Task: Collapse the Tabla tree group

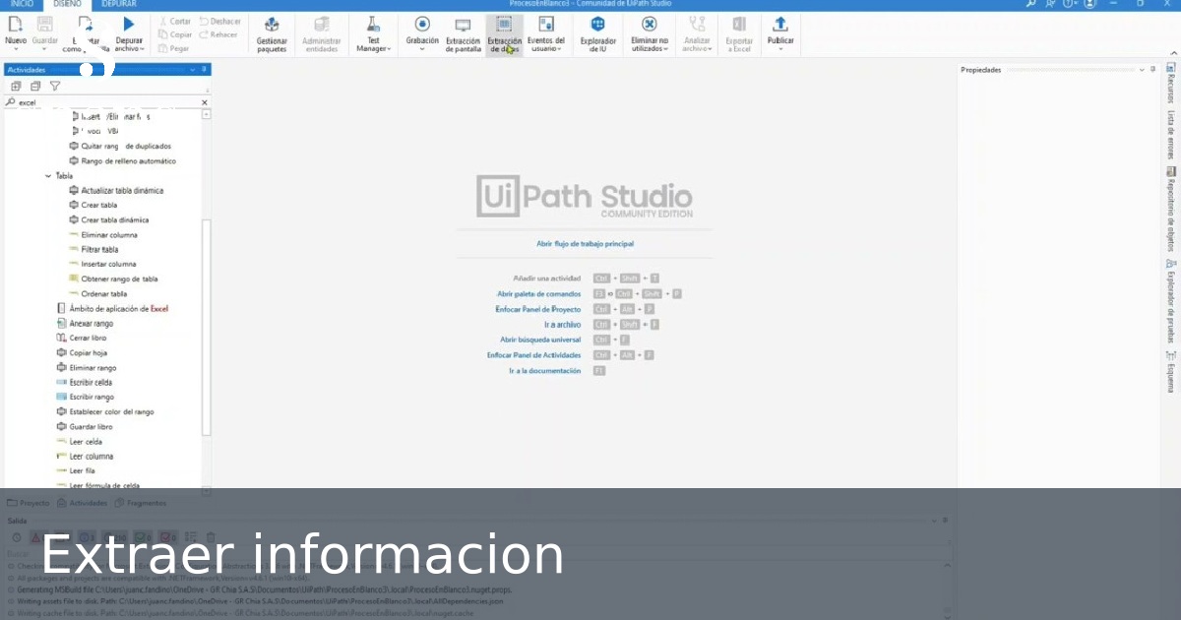Action: click(48, 176)
